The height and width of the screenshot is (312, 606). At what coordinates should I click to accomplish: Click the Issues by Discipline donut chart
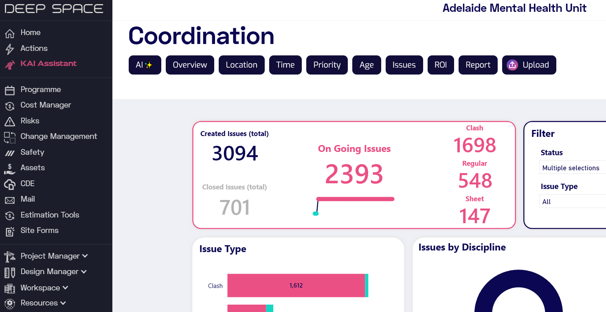coord(518,291)
